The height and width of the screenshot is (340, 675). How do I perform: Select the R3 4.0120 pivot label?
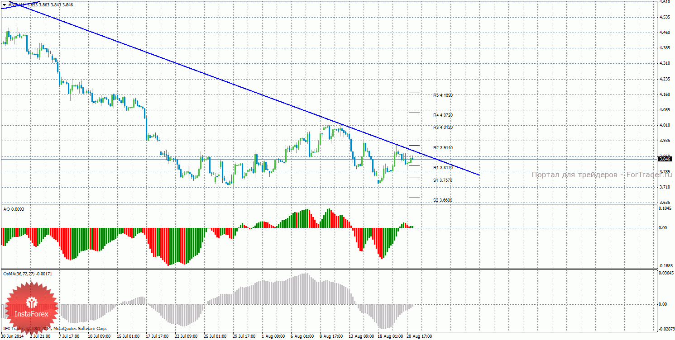click(x=443, y=127)
